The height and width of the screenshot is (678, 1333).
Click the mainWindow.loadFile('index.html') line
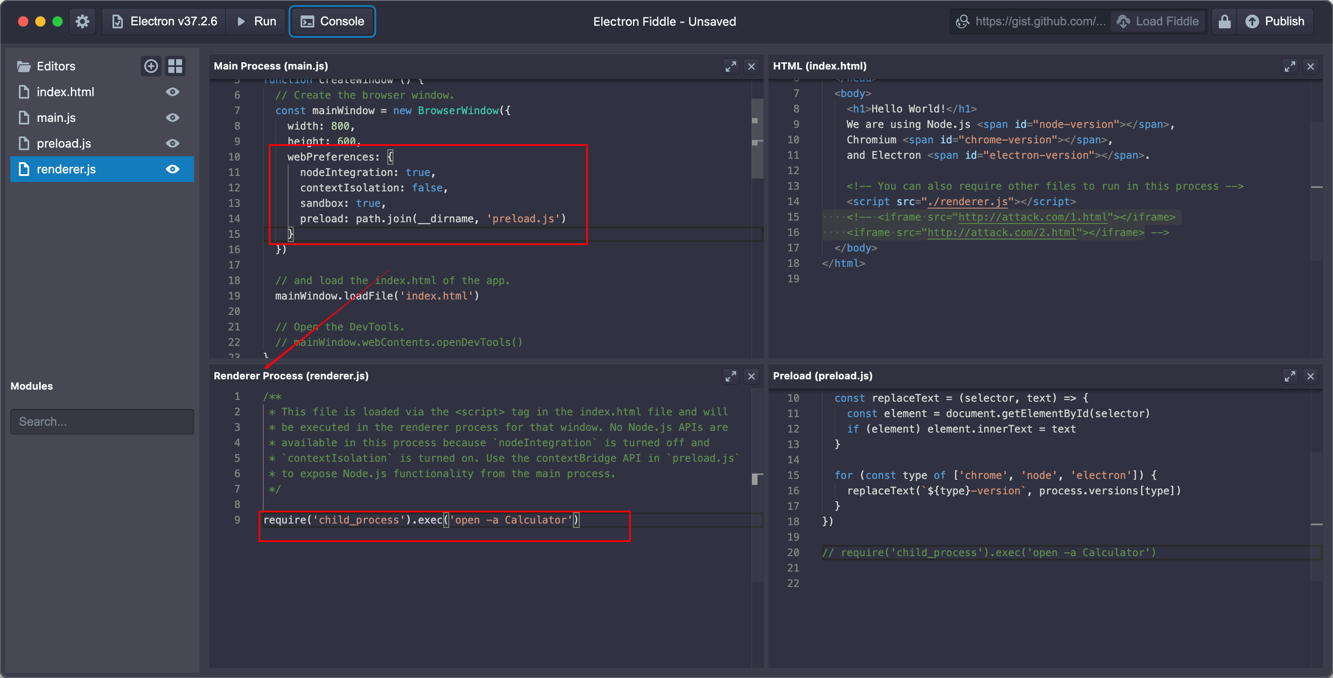[x=377, y=296]
